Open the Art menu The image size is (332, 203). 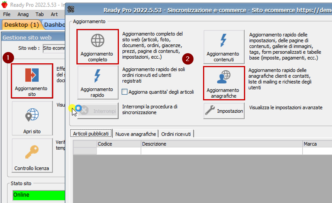pos(54,14)
